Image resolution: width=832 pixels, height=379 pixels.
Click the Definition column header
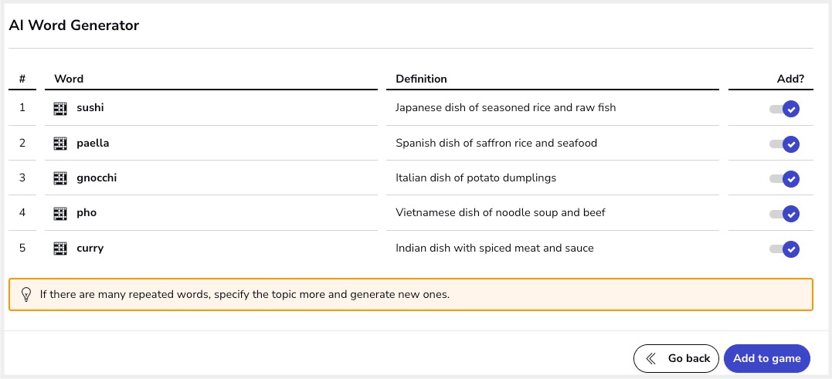(421, 79)
